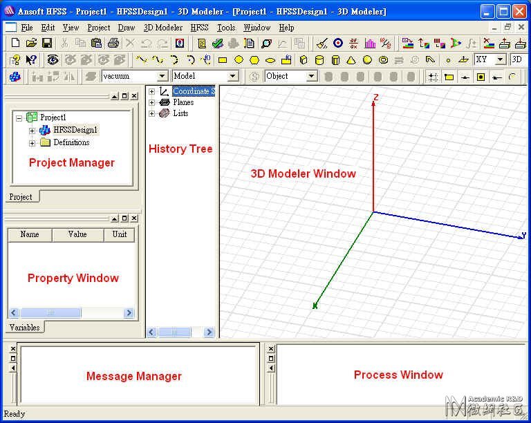Select the Draw Plane tool
This screenshot has width=531, height=423.
(x=463, y=60)
